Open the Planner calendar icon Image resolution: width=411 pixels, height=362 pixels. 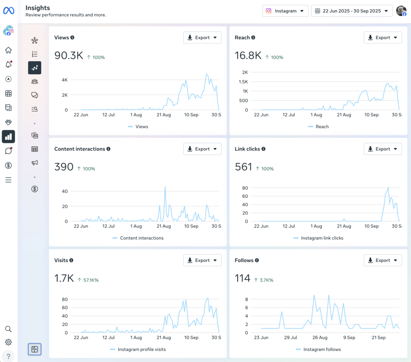[8, 93]
